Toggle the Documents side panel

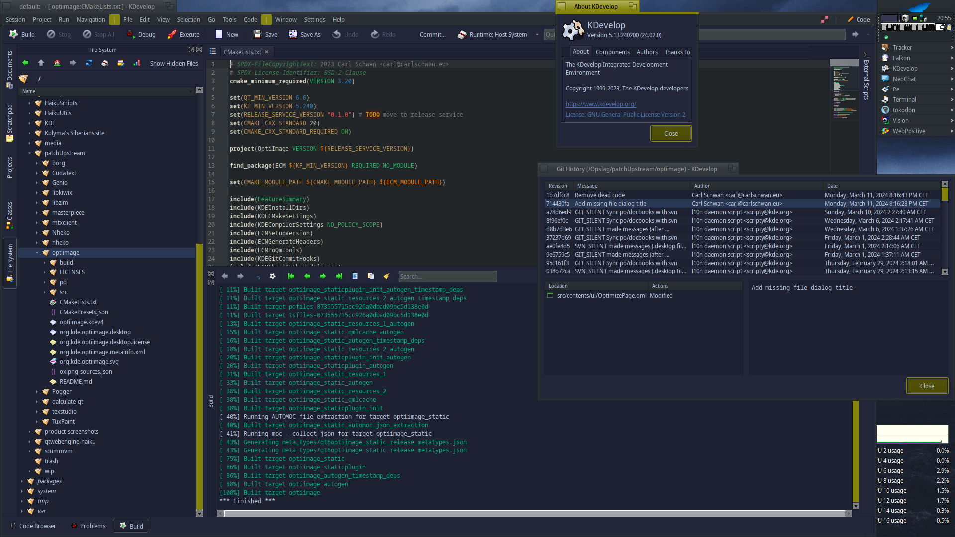click(x=9, y=69)
